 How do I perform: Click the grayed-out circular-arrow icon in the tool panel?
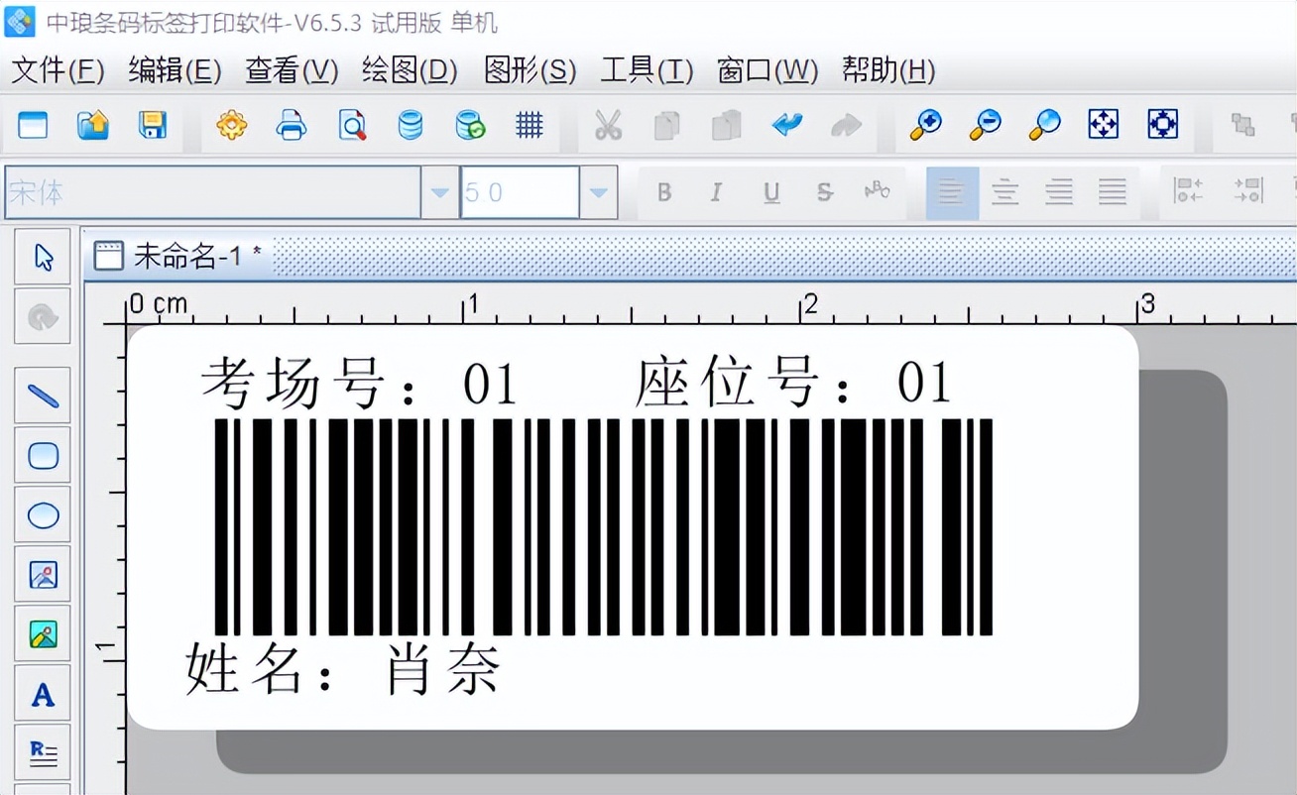43,317
